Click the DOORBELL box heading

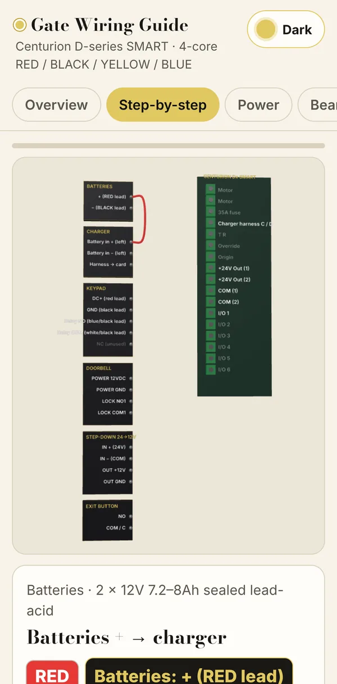[x=99, y=368]
